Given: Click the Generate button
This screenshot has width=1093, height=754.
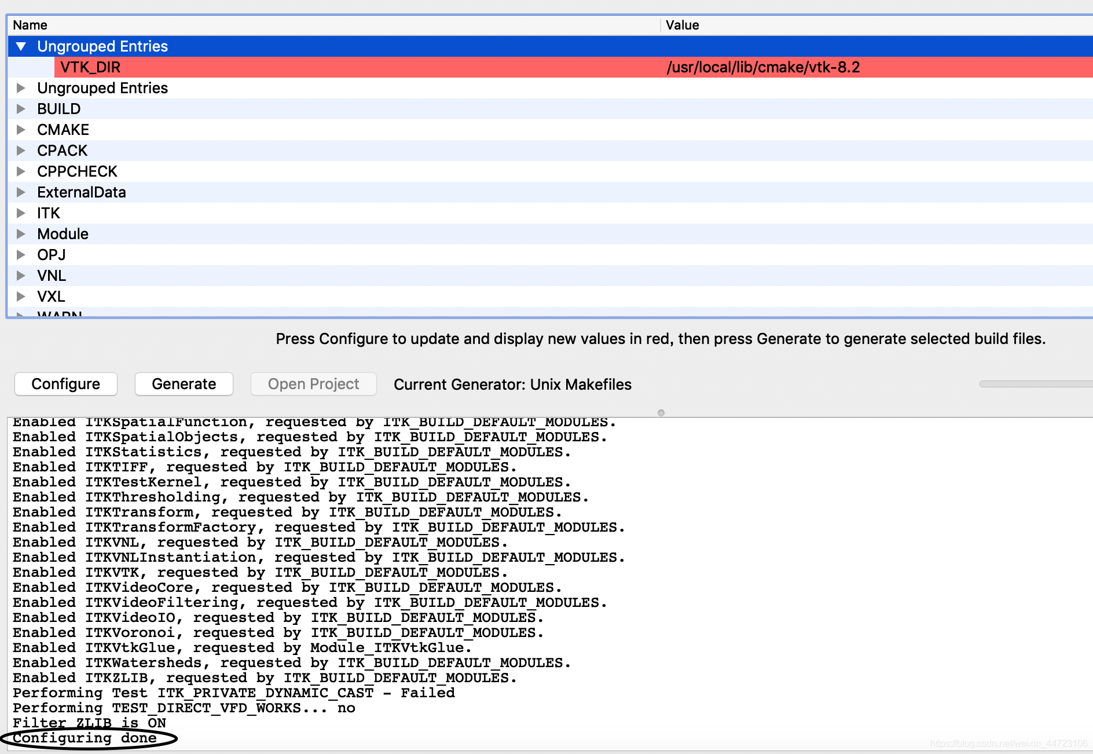Looking at the screenshot, I should [x=184, y=384].
